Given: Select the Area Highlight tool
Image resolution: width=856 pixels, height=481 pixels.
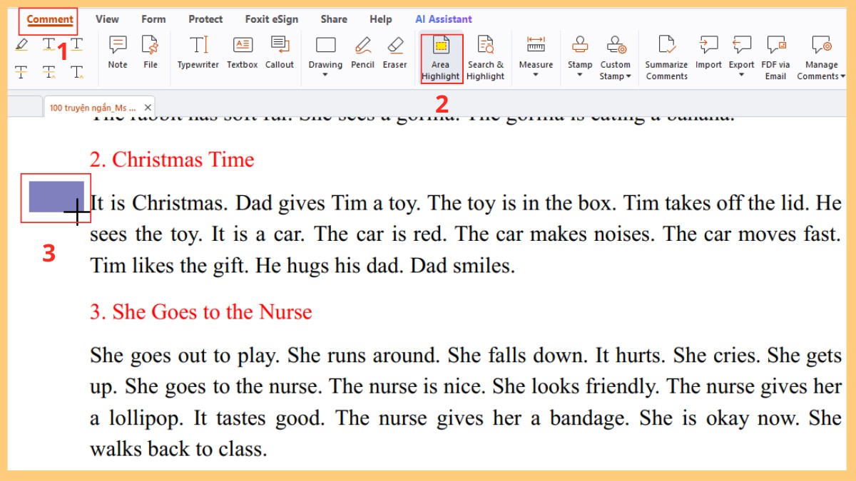Looking at the screenshot, I should (x=441, y=57).
